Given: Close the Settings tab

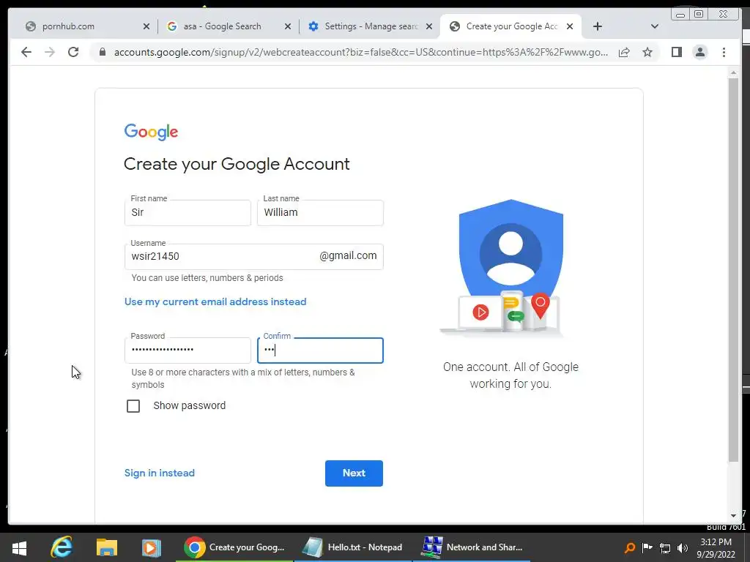Looking at the screenshot, I should point(429,27).
